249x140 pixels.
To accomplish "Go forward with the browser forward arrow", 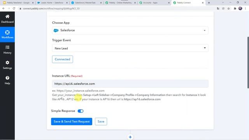I will click(x=9, y=9).
